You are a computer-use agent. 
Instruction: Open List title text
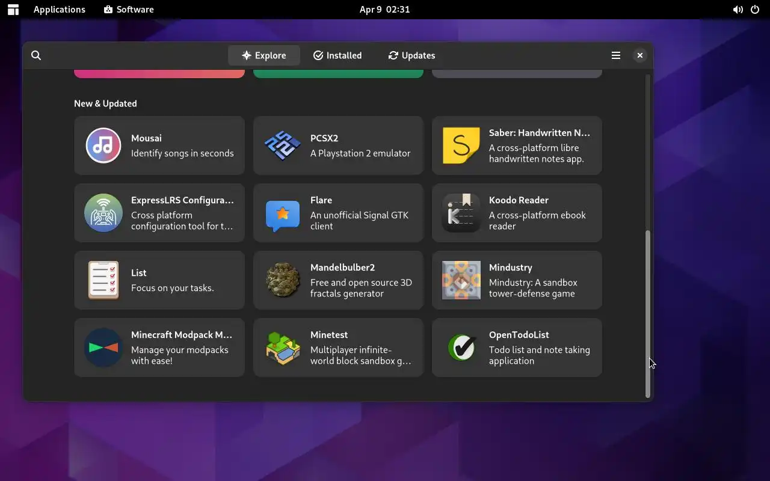(139, 272)
